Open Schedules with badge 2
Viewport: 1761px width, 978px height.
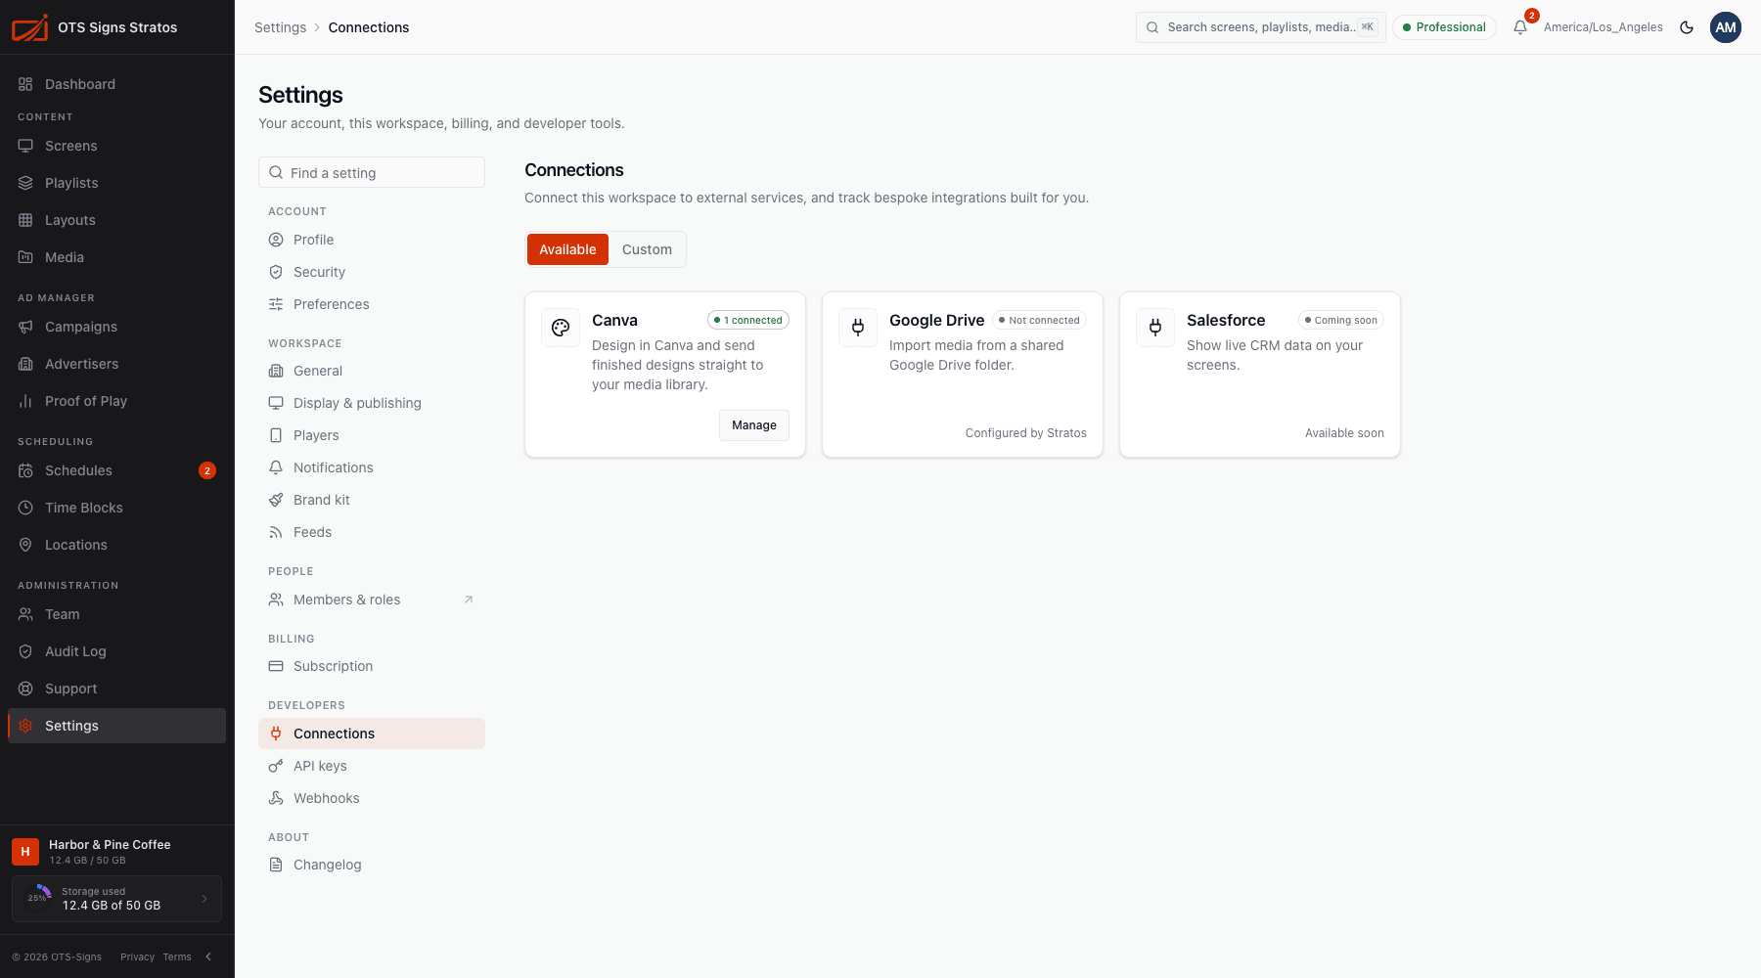tap(116, 470)
